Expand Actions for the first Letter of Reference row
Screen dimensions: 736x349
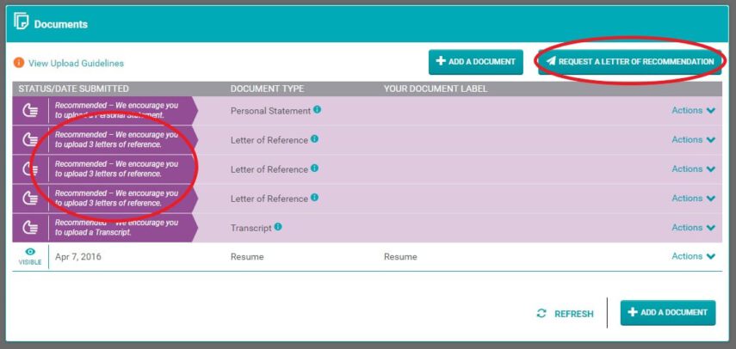693,139
